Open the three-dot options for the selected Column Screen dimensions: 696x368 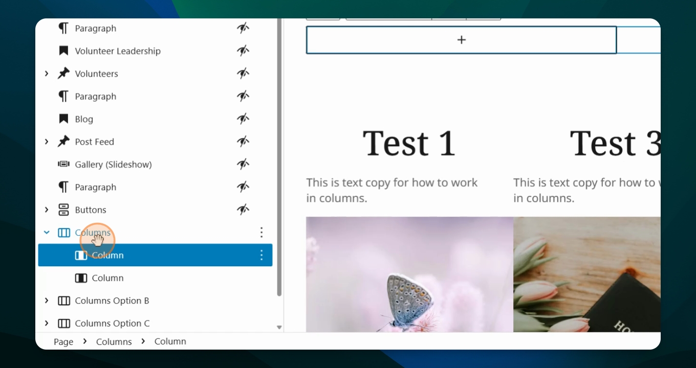pos(262,255)
